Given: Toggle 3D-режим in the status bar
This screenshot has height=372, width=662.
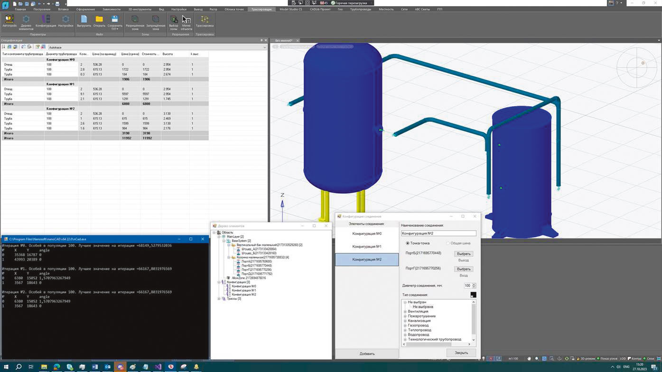Looking at the screenshot, I should coord(585,359).
